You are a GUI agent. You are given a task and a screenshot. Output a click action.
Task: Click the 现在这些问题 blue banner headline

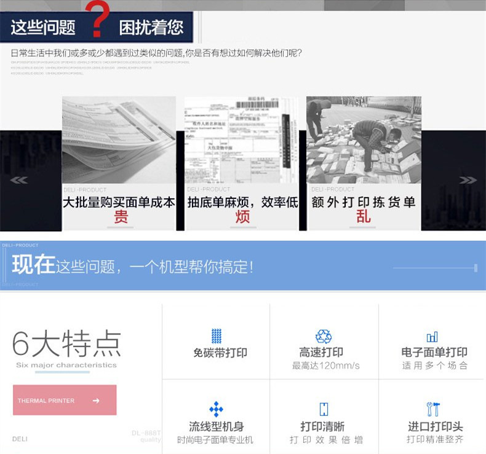[x=133, y=265]
